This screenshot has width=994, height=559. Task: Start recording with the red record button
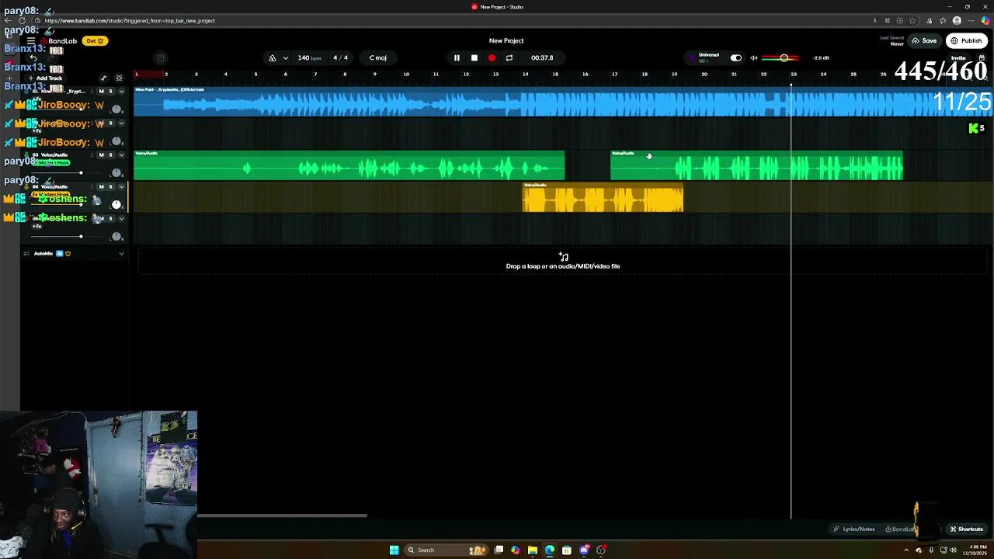[x=492, y=58]
